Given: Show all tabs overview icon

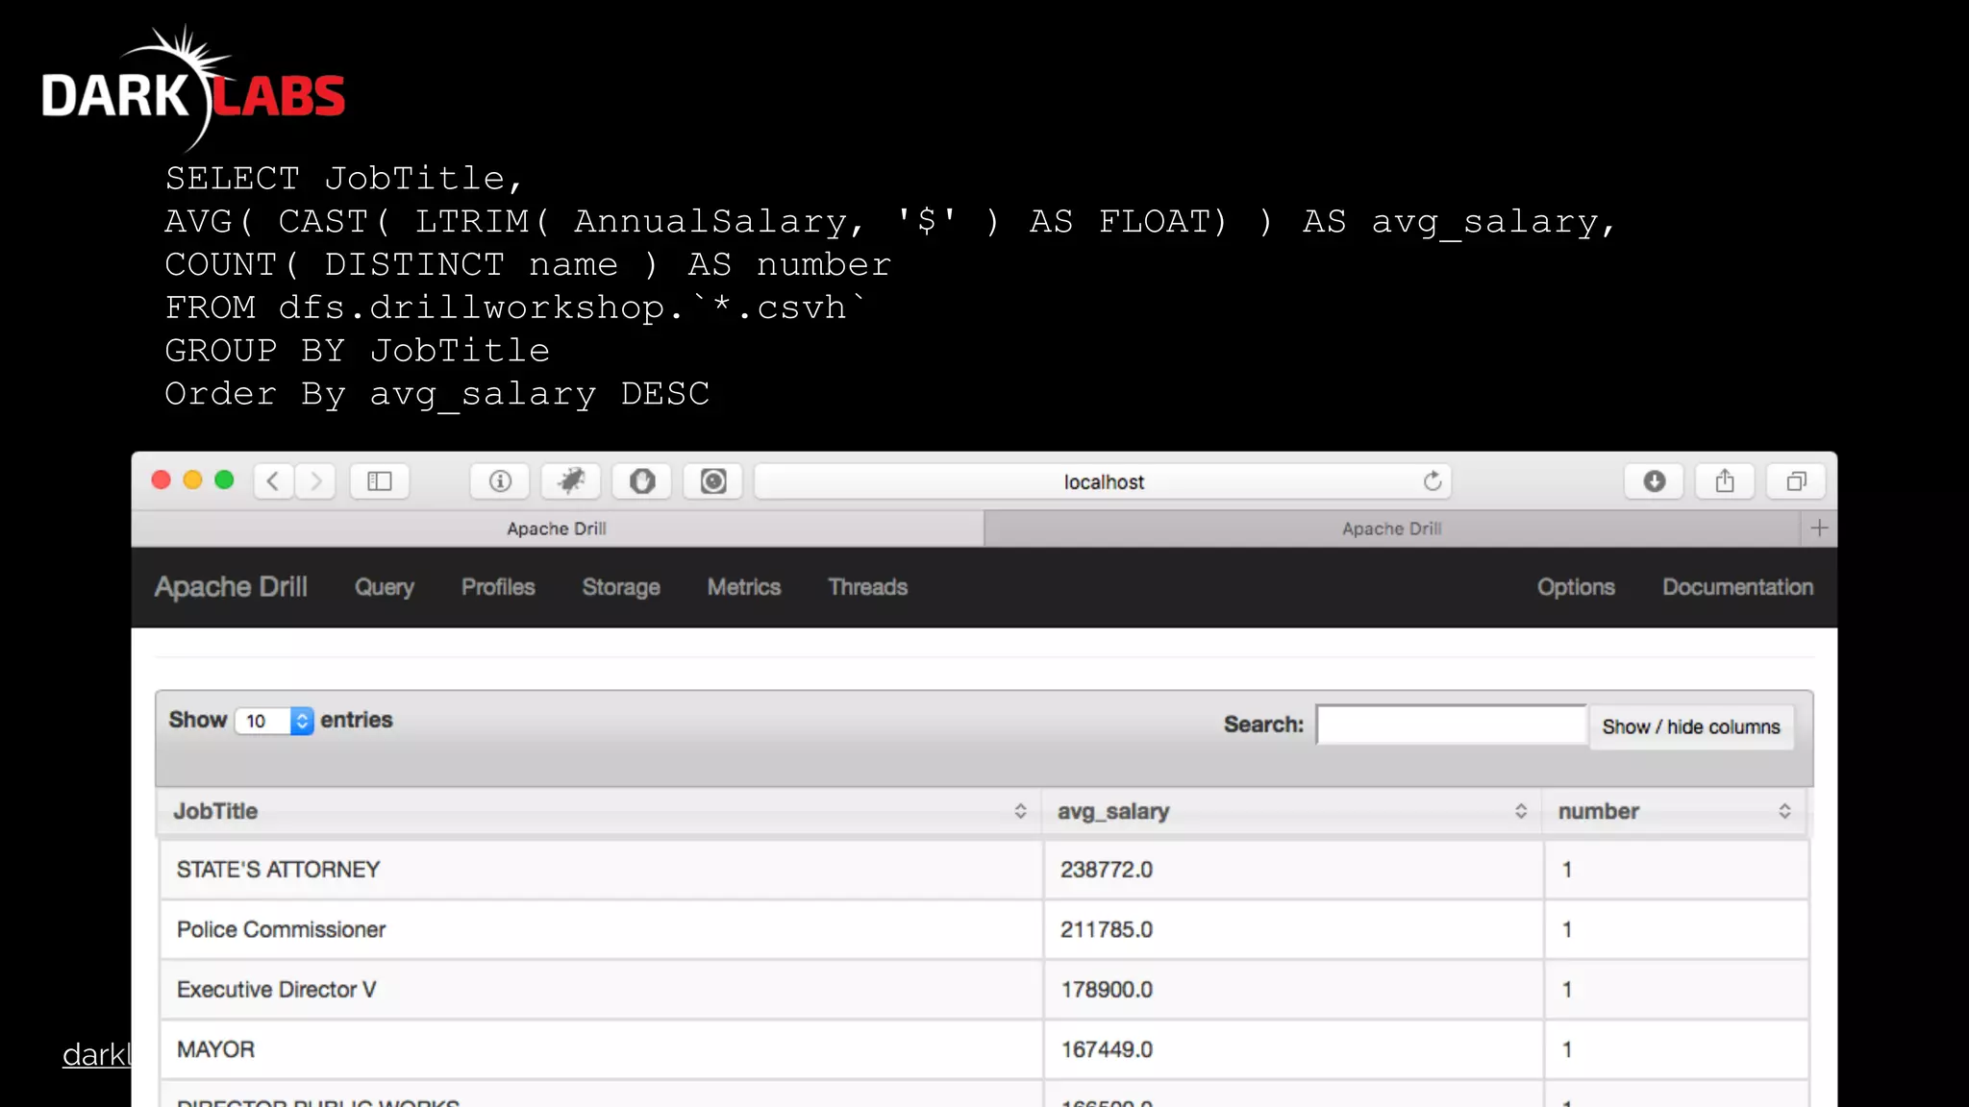Looking at the screenshot, I should (1796, 481).
